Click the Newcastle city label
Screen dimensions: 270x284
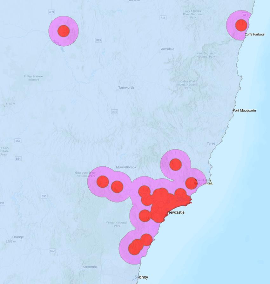[176, 212]
